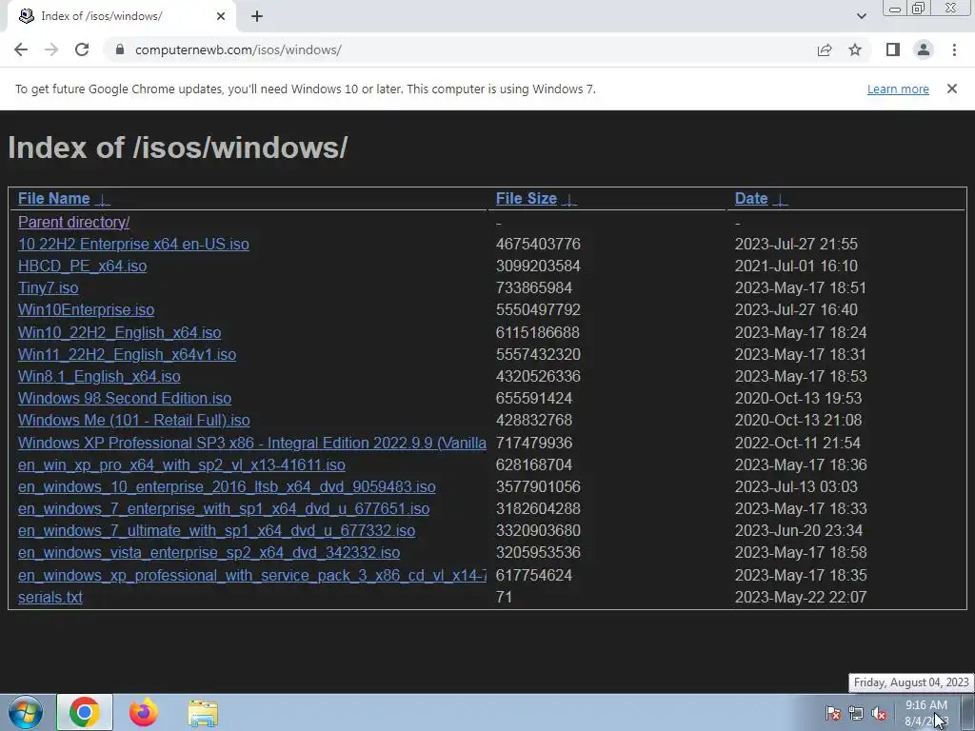Toggle the browser side panel
Viewport: 975px width, 731px height.
(893, 49)
